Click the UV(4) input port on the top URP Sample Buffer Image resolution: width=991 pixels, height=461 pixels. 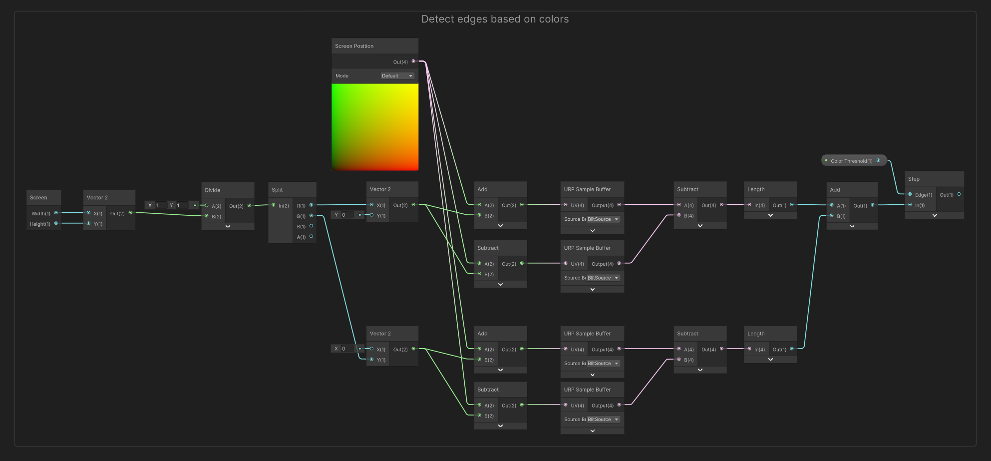[565, 205]
